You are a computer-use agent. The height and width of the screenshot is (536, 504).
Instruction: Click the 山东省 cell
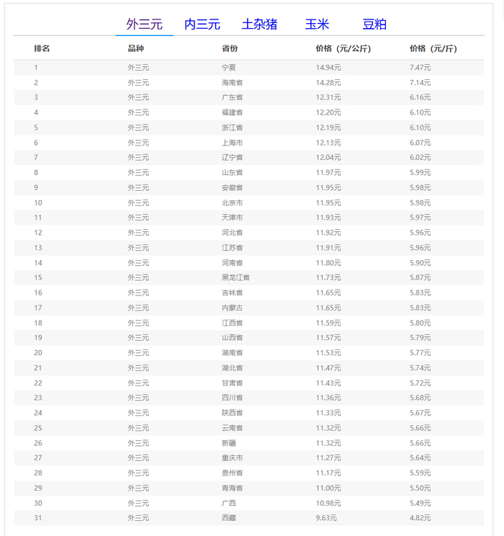click(232, 173)
